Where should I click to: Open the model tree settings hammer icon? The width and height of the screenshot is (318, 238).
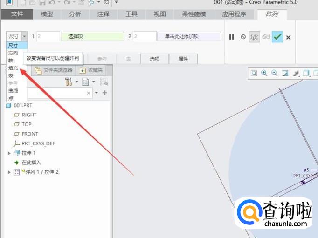click(69, 82)
